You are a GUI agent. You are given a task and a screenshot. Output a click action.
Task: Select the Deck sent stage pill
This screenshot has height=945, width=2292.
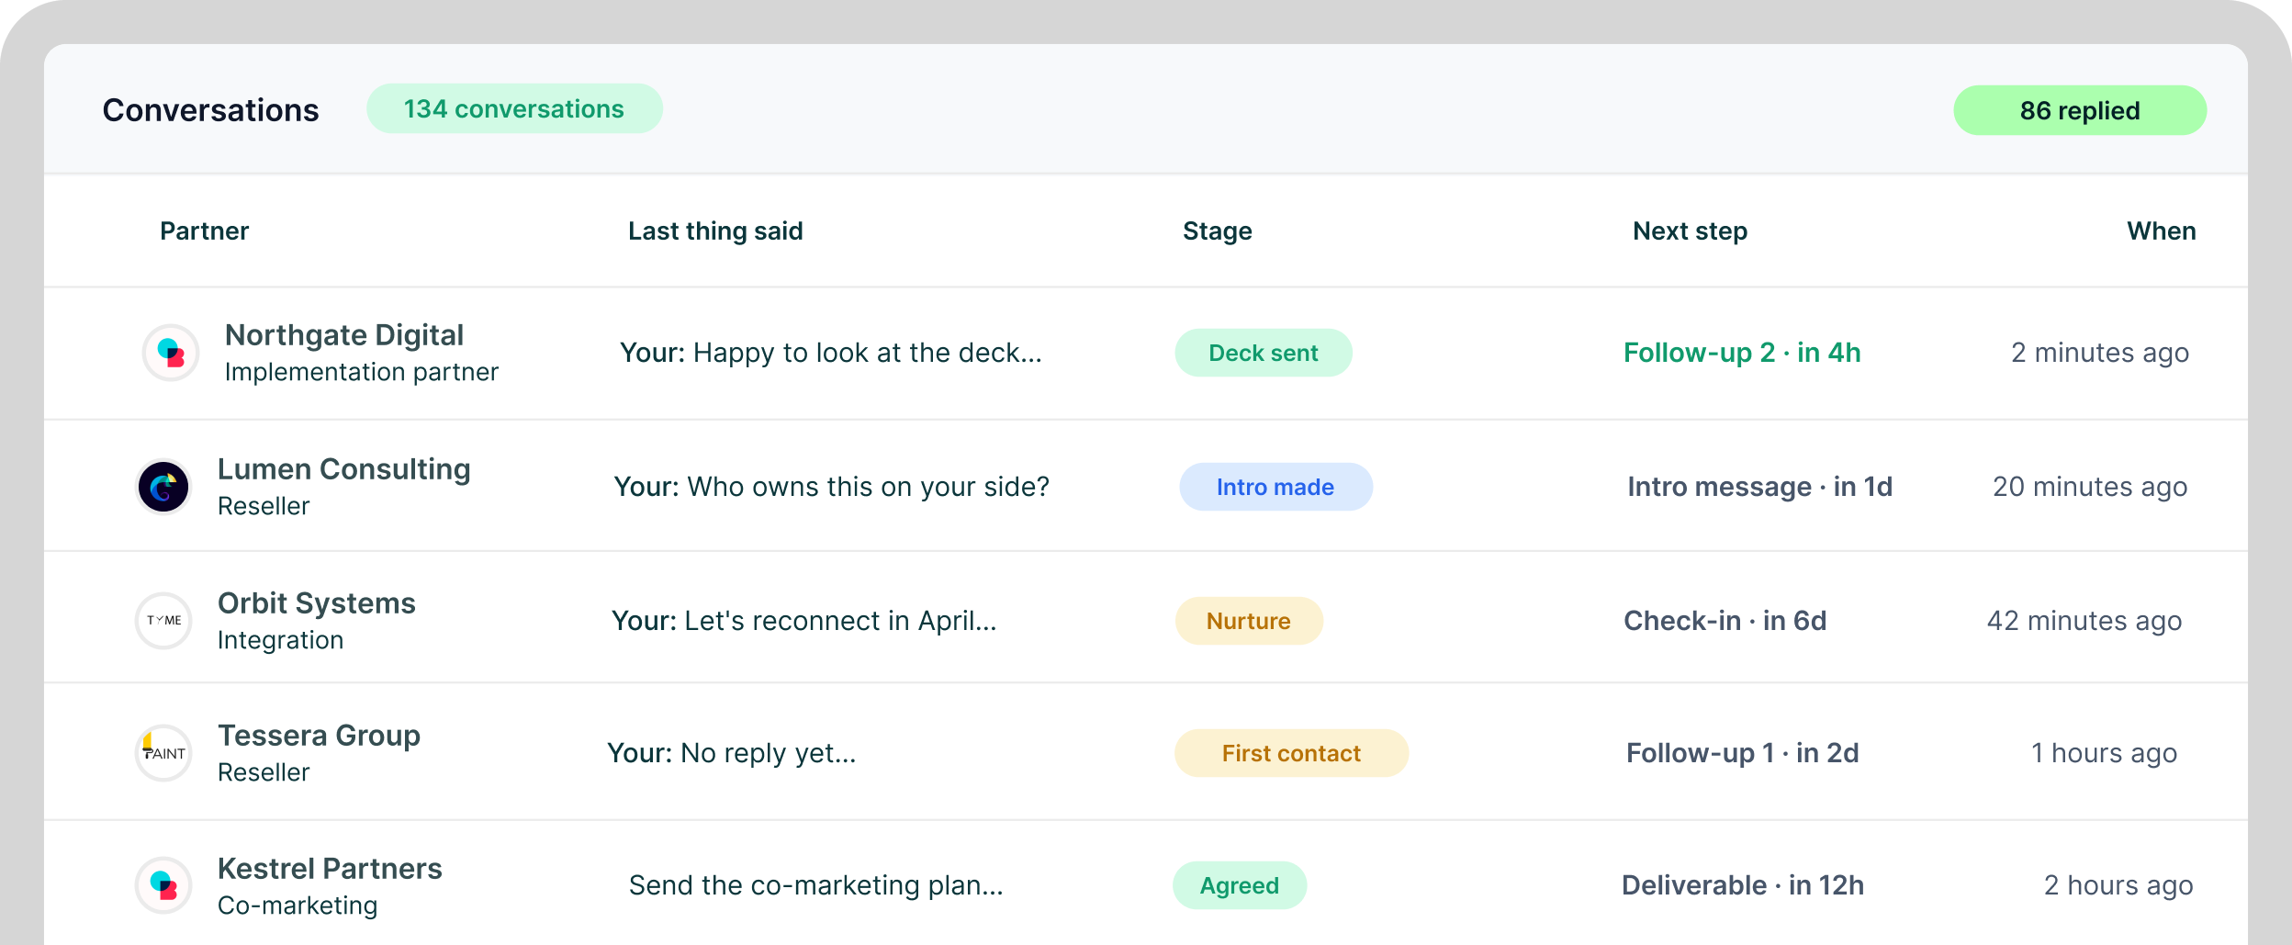tap(1264, 353)
